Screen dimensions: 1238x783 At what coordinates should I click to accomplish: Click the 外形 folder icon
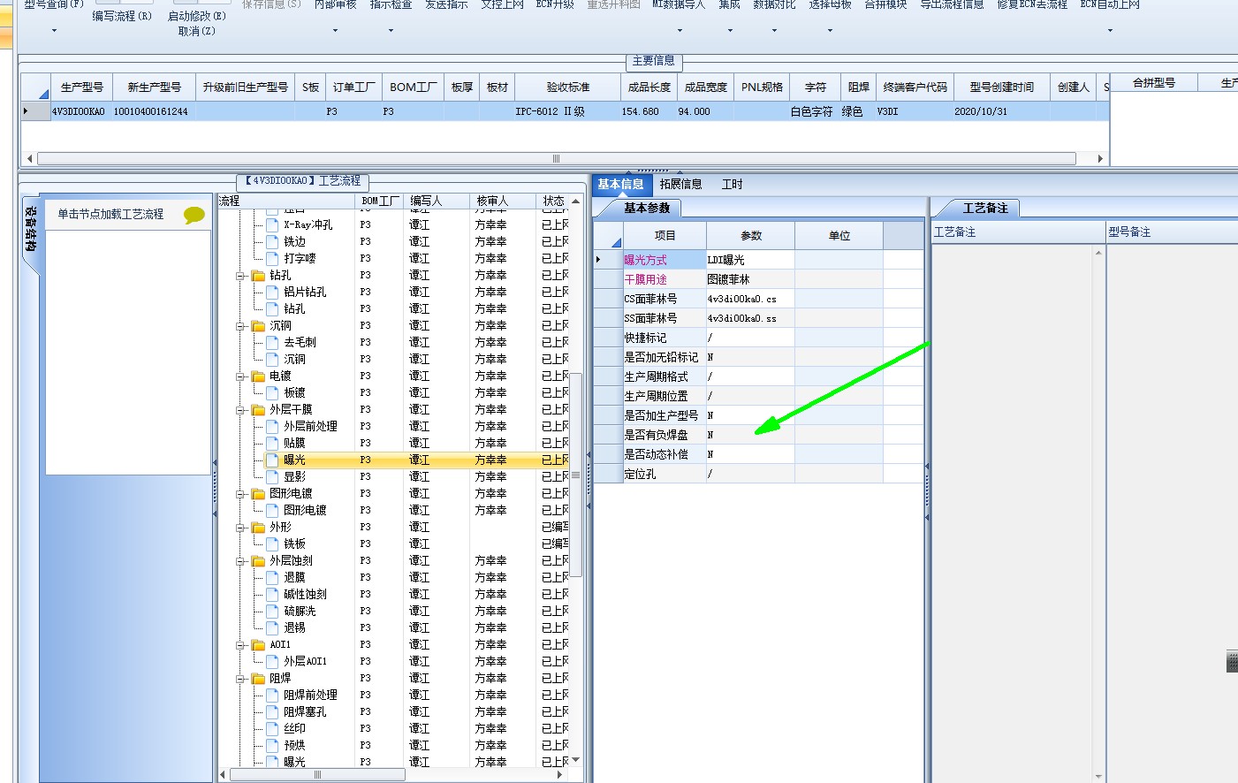259,528
